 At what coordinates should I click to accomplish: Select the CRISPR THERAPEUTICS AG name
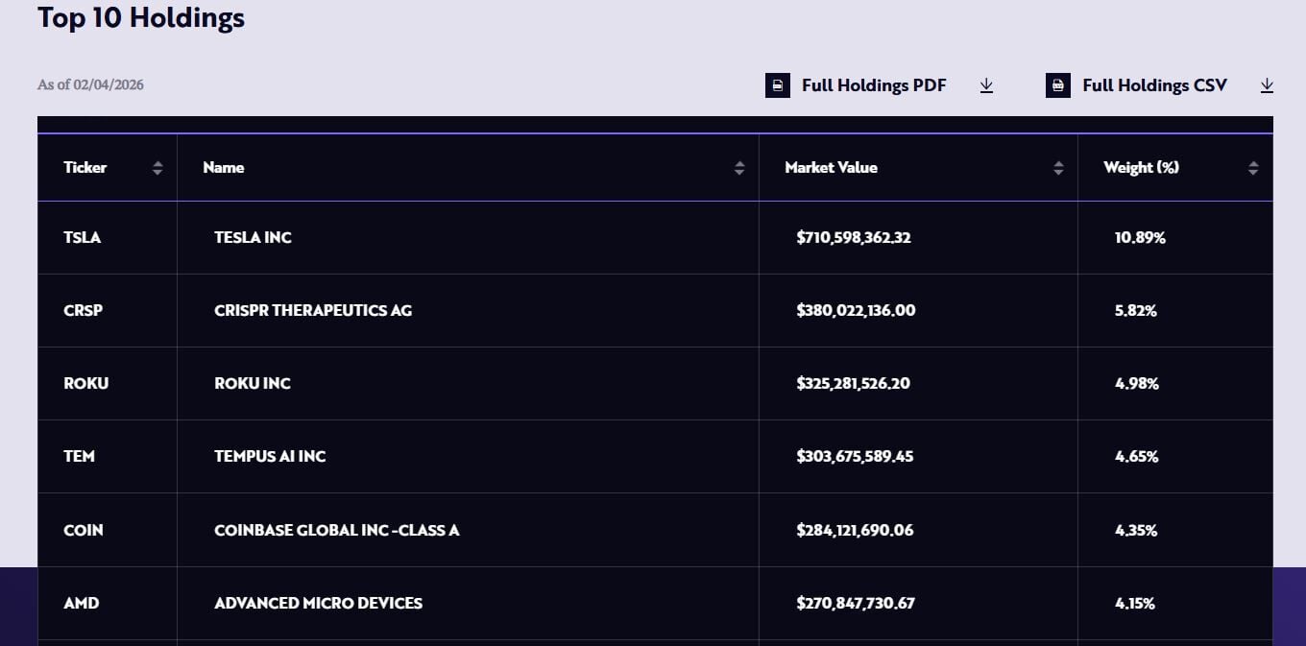point(313,310)
